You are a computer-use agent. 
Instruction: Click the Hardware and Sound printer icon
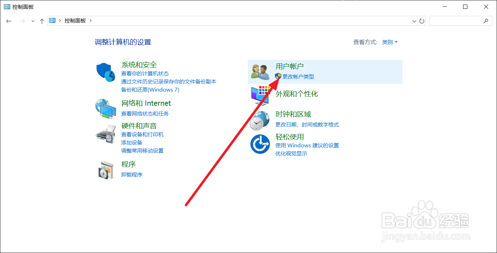tap(106, 134)
